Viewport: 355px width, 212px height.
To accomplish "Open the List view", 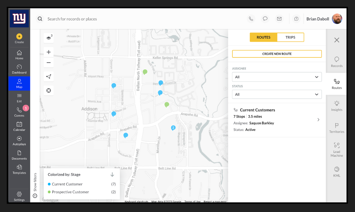I will point(19,98).
